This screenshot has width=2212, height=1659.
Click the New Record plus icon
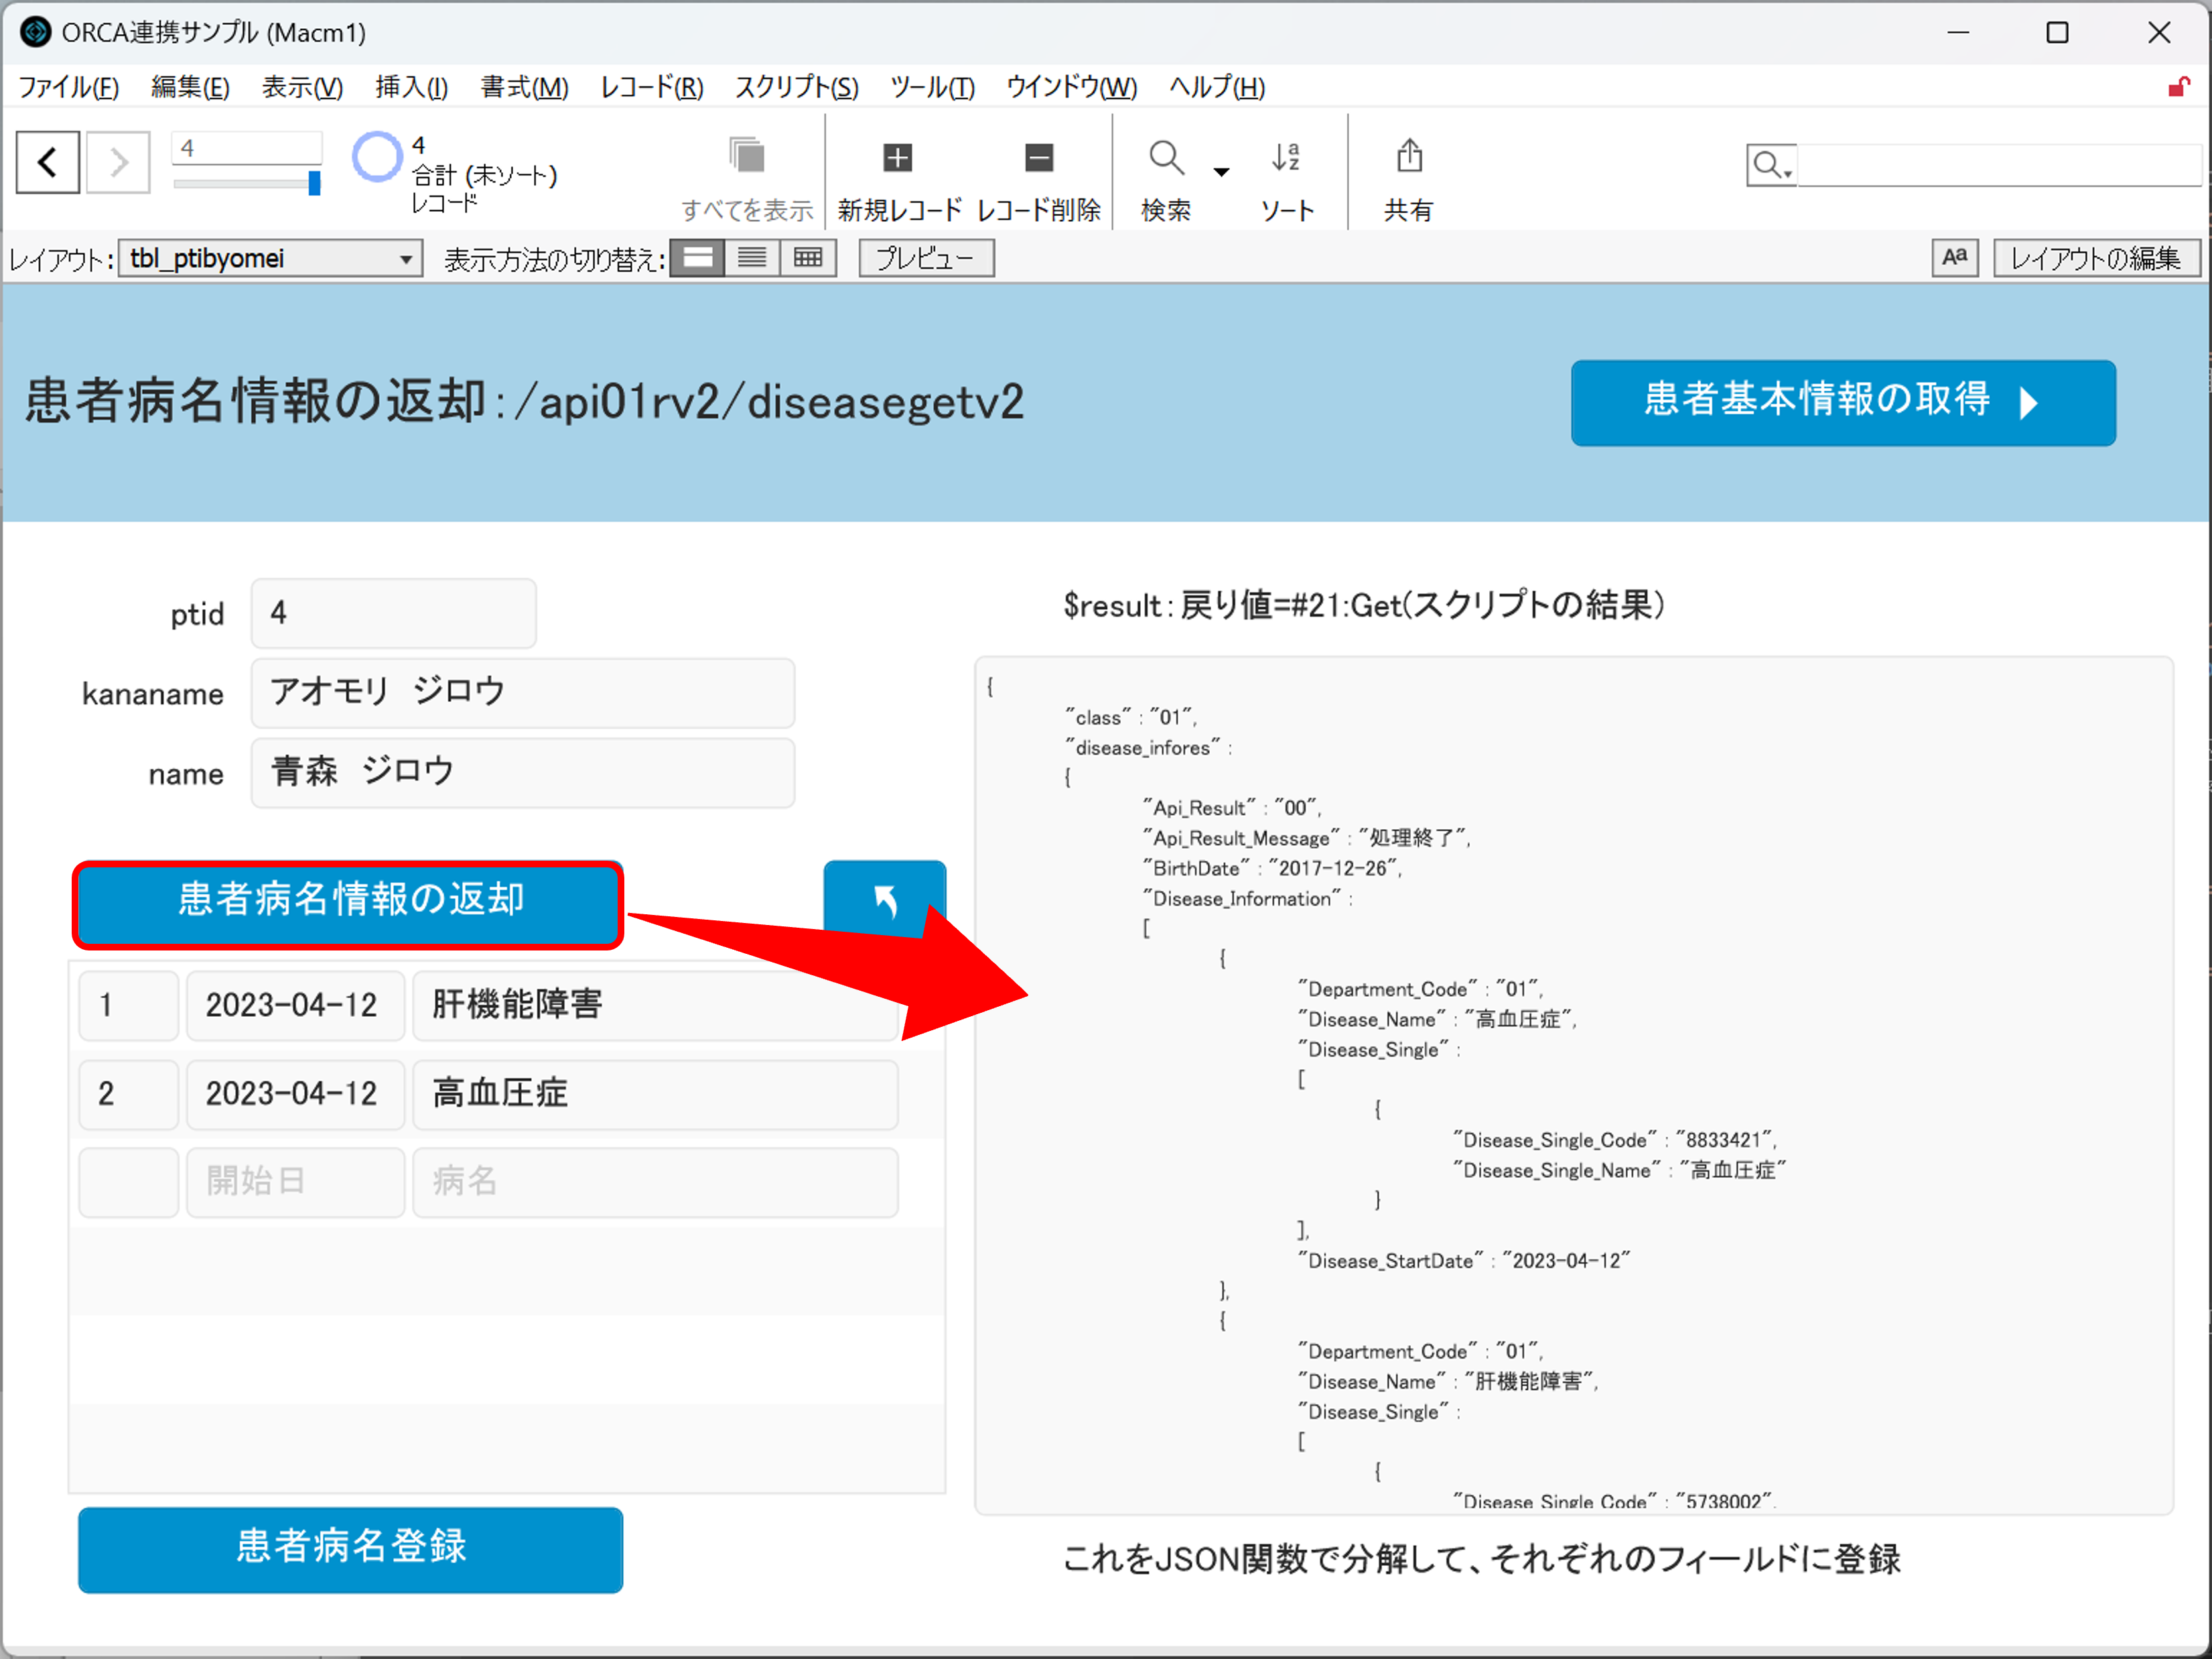coord(897,158)
